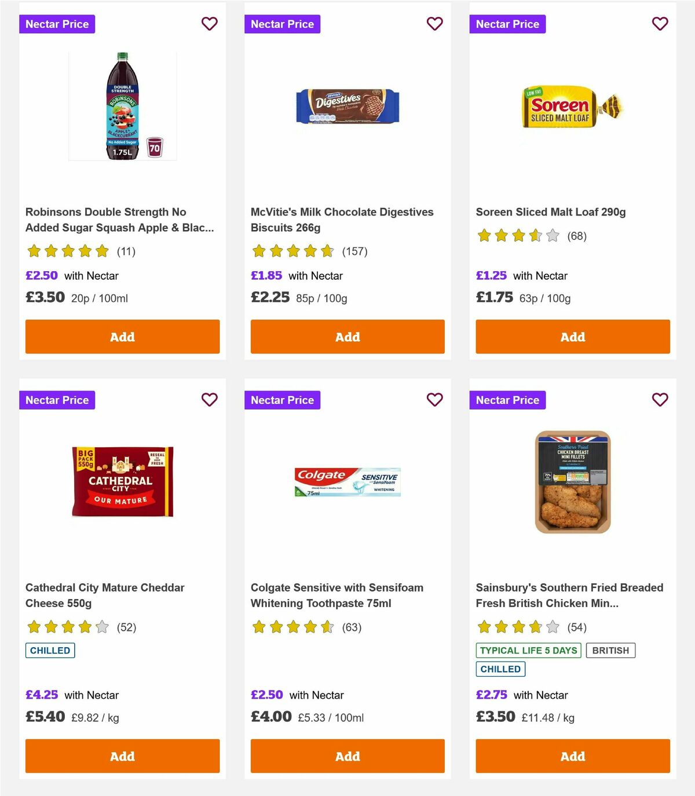Viewport: 695px width, 796px height.
Task: Open Sainsbury's Southern Fried Chicken product page
Action: [569, 595]
